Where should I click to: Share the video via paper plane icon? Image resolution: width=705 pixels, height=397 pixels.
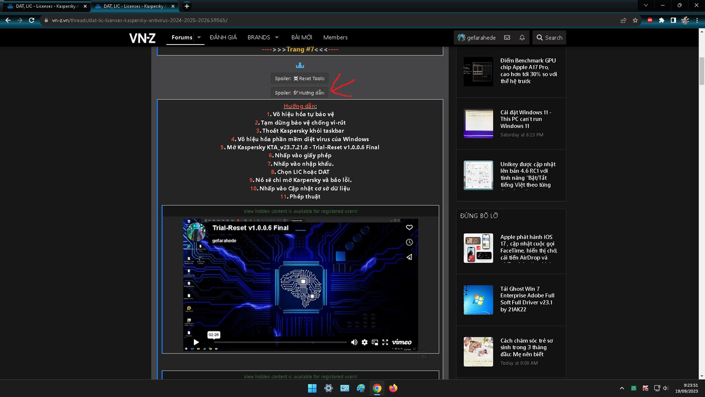(409, 257)
